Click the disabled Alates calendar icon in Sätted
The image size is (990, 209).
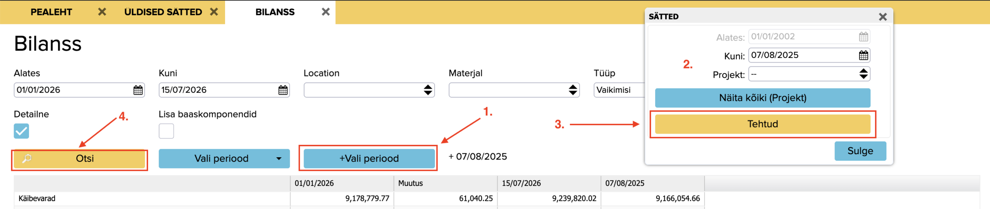tap(864, 37)
